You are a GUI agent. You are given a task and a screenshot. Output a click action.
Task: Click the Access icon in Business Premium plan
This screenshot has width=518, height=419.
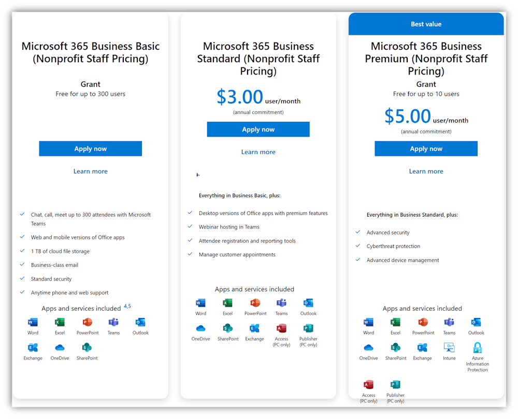pyautogui.click(x=368, y=385)
